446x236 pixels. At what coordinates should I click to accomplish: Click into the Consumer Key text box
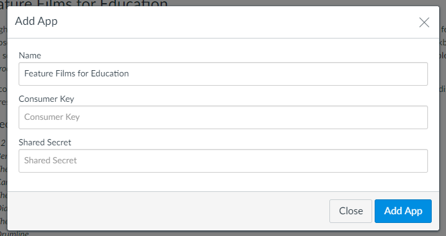(x=223, y=117)
